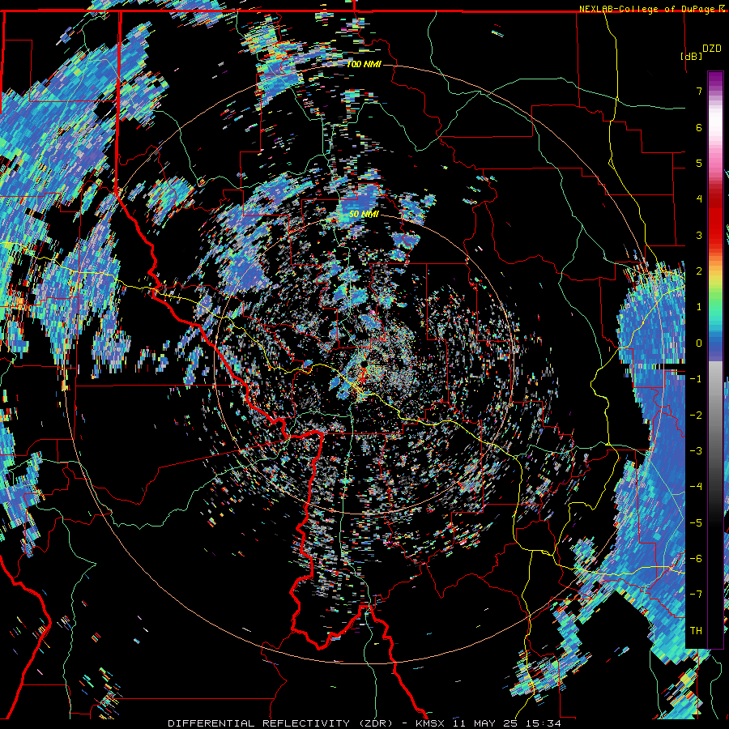Click the TH threshold label on legend

[x=696, y=631]
